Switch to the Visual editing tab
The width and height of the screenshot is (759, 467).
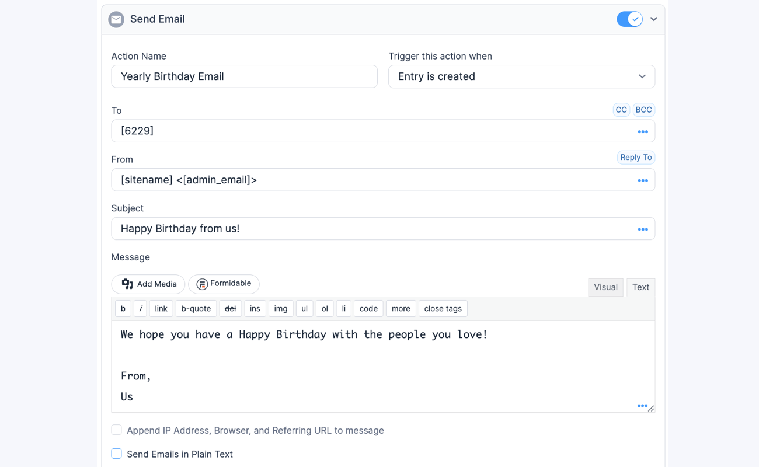click(605, 287)
